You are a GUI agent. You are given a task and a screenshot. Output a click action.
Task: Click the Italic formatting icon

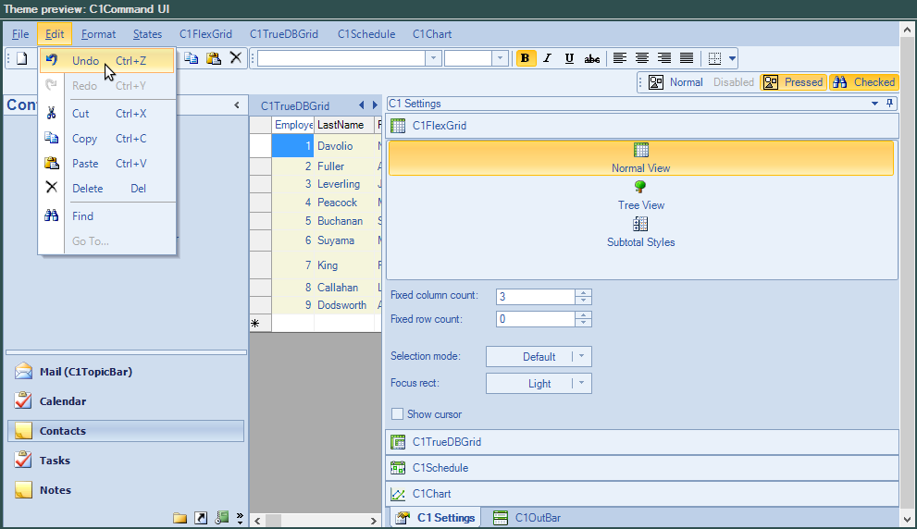(547, 58)
